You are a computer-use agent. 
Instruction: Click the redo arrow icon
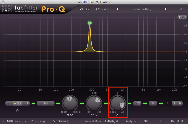tap(88, 9)
